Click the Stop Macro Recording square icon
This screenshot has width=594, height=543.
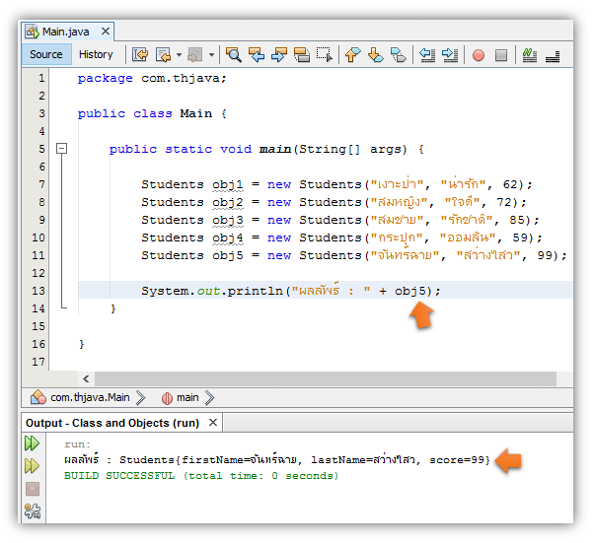click(x=501, y=55)
